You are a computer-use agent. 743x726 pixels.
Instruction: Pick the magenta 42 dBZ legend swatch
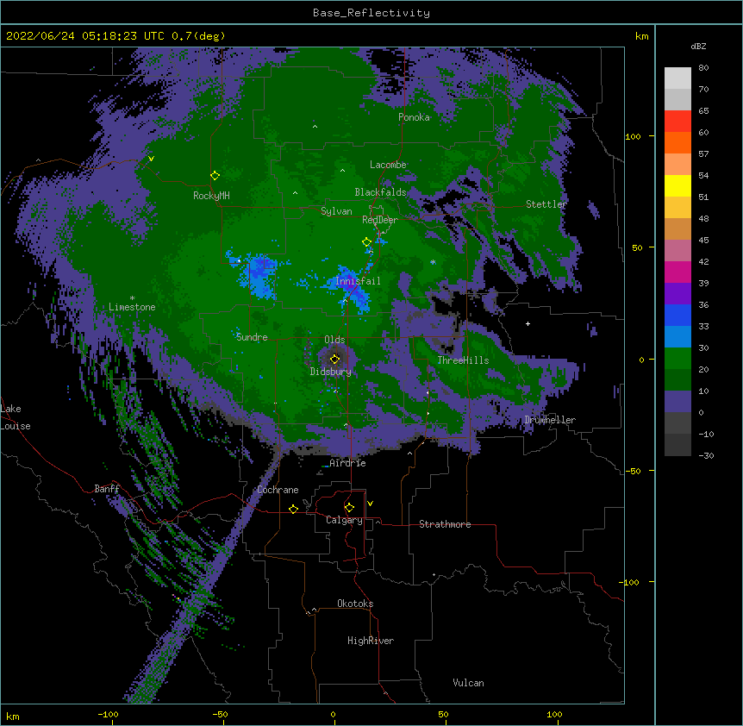pos(677,272)
